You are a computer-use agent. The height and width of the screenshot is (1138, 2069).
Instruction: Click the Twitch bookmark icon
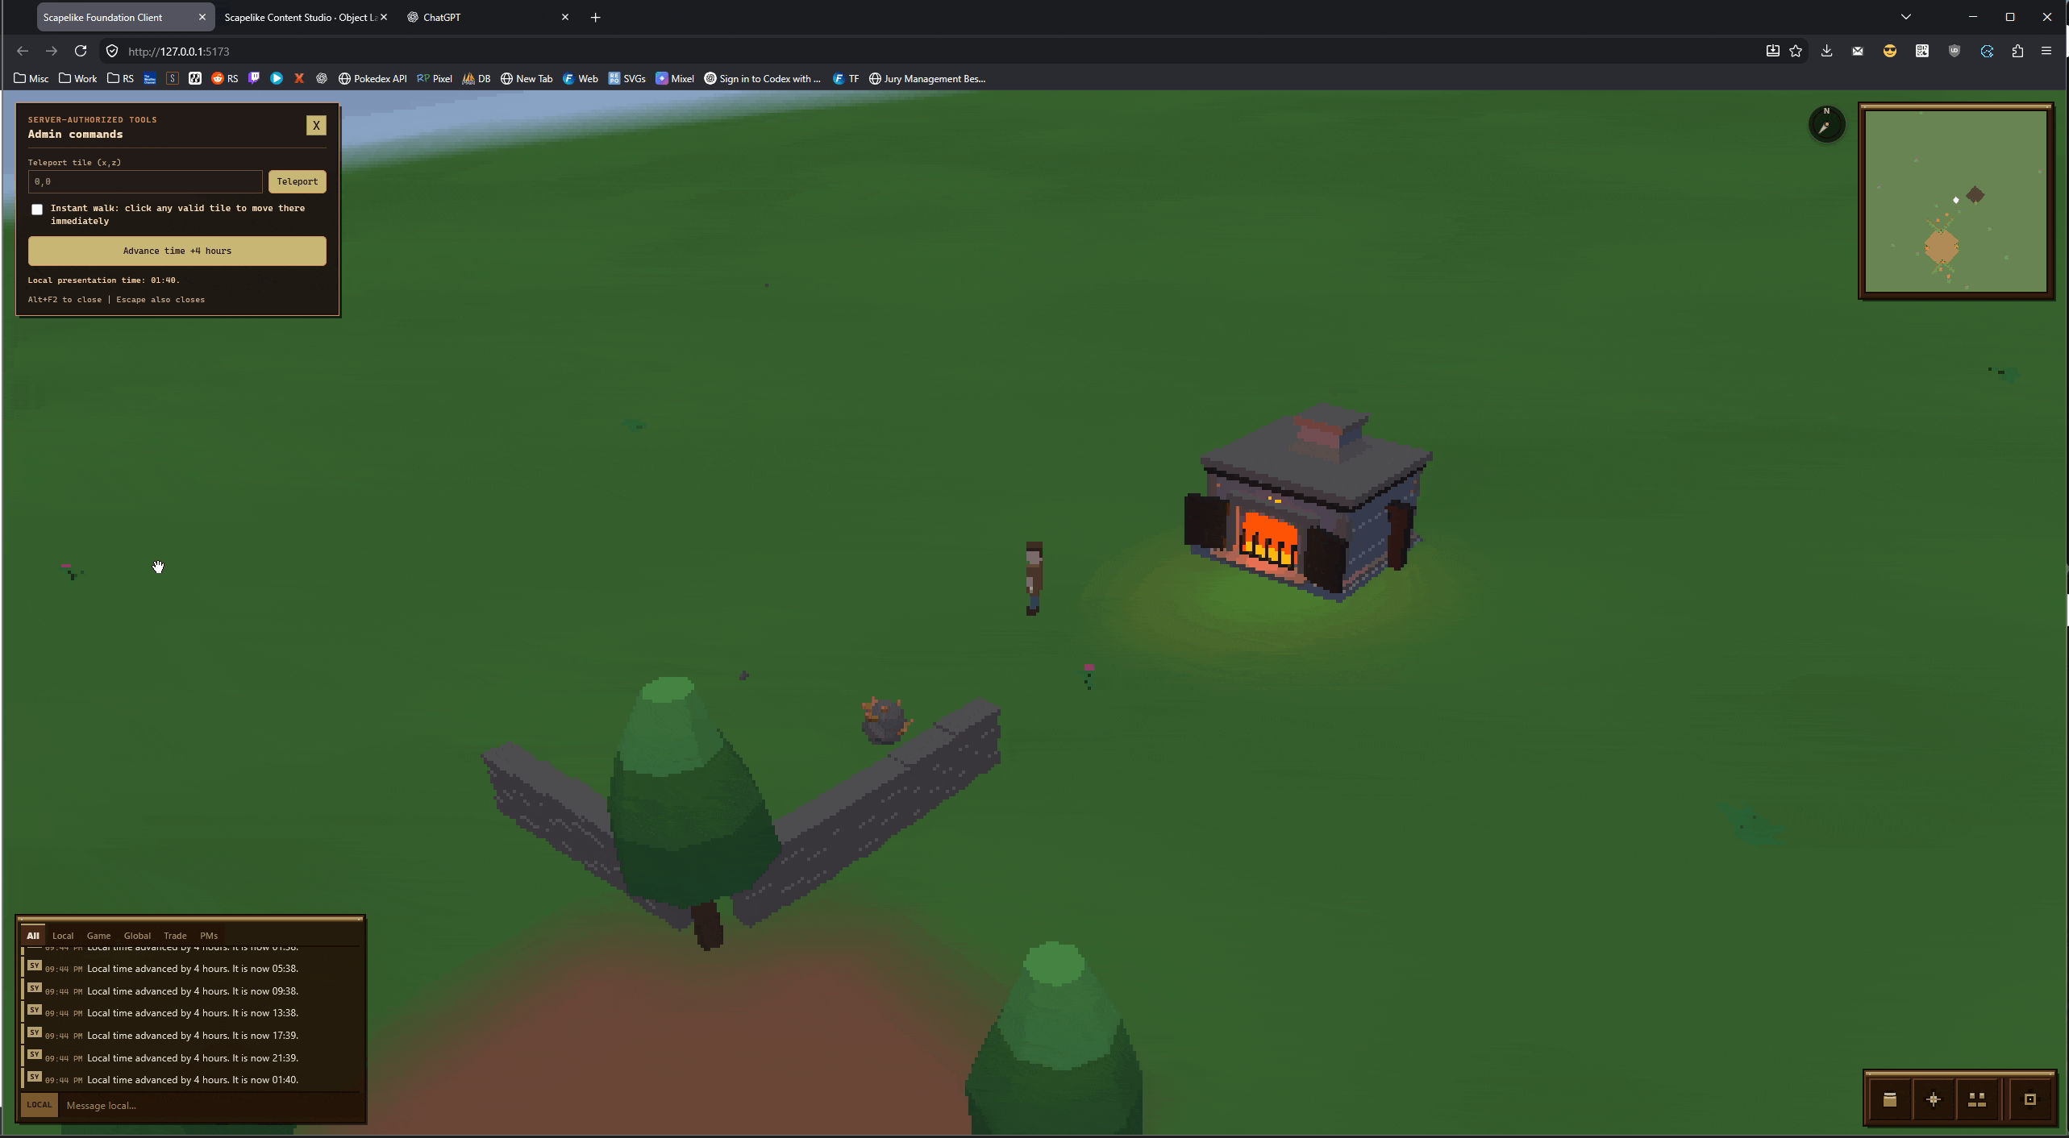point(254,78)
